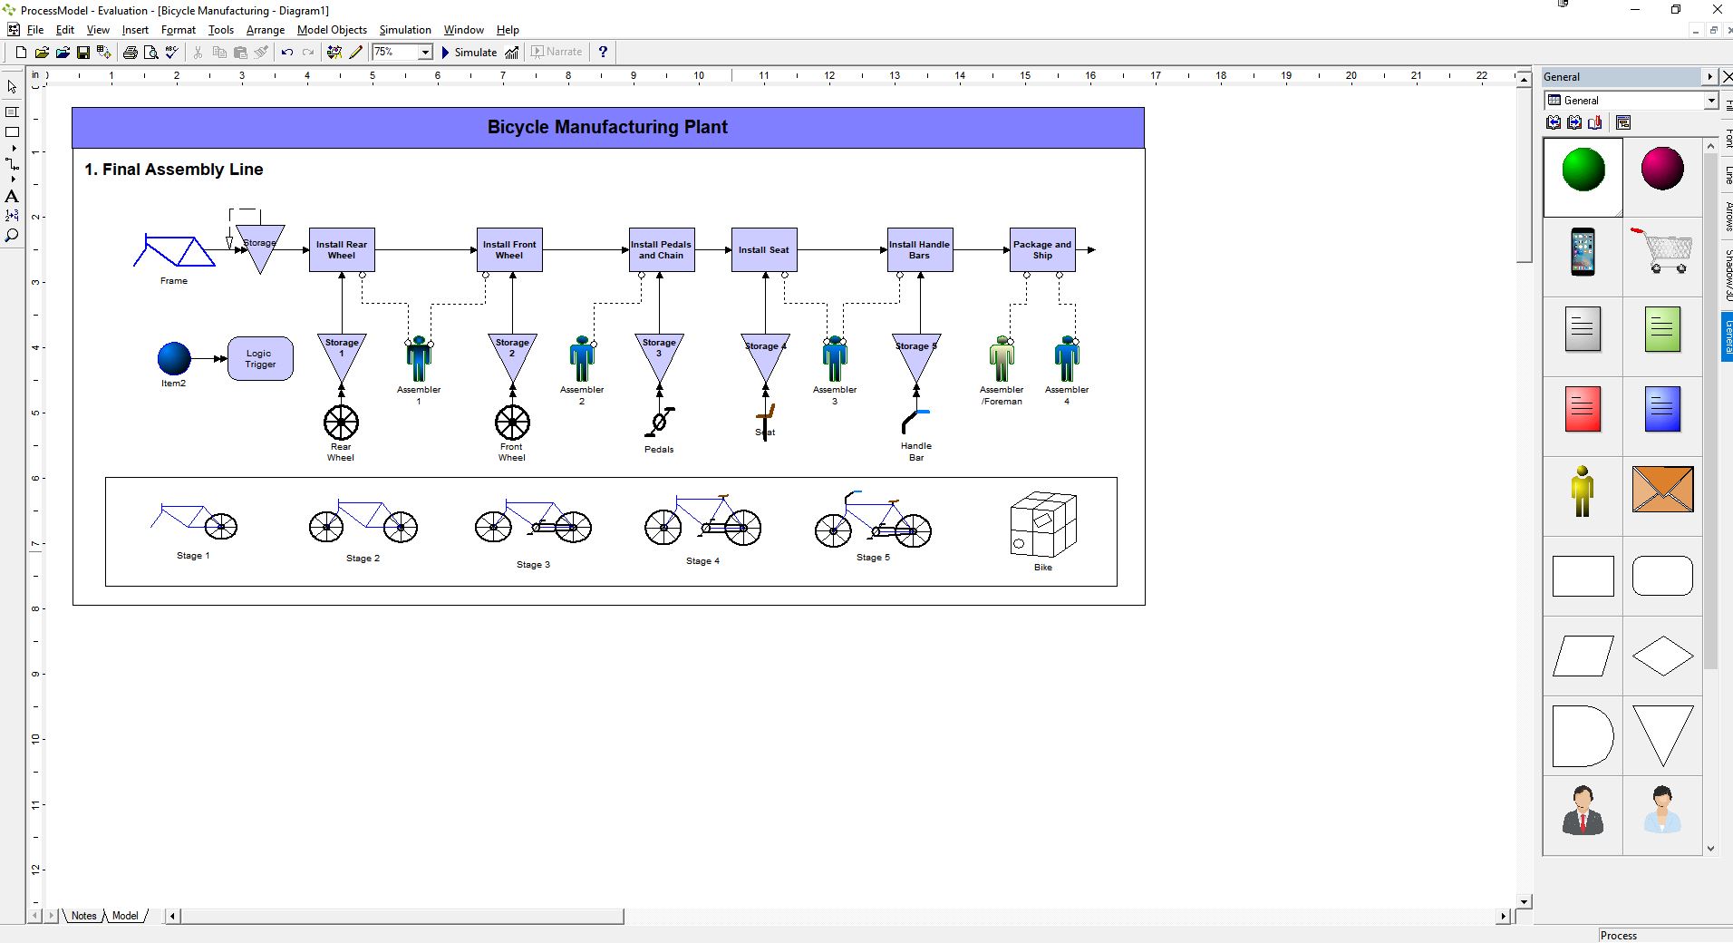The image size is (1733, 943).
Task: Select the rectangle shape tool
Action: tap(12, 132)
